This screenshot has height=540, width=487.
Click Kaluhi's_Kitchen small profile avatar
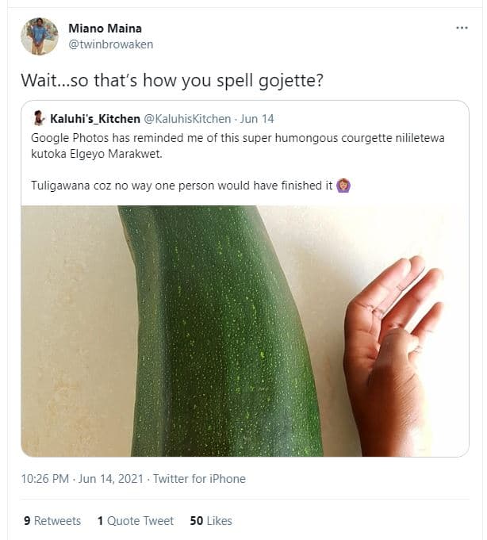(38, 119)
